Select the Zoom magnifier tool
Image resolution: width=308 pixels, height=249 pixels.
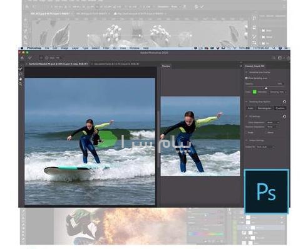pyautogui.click(x=21, y=84)
